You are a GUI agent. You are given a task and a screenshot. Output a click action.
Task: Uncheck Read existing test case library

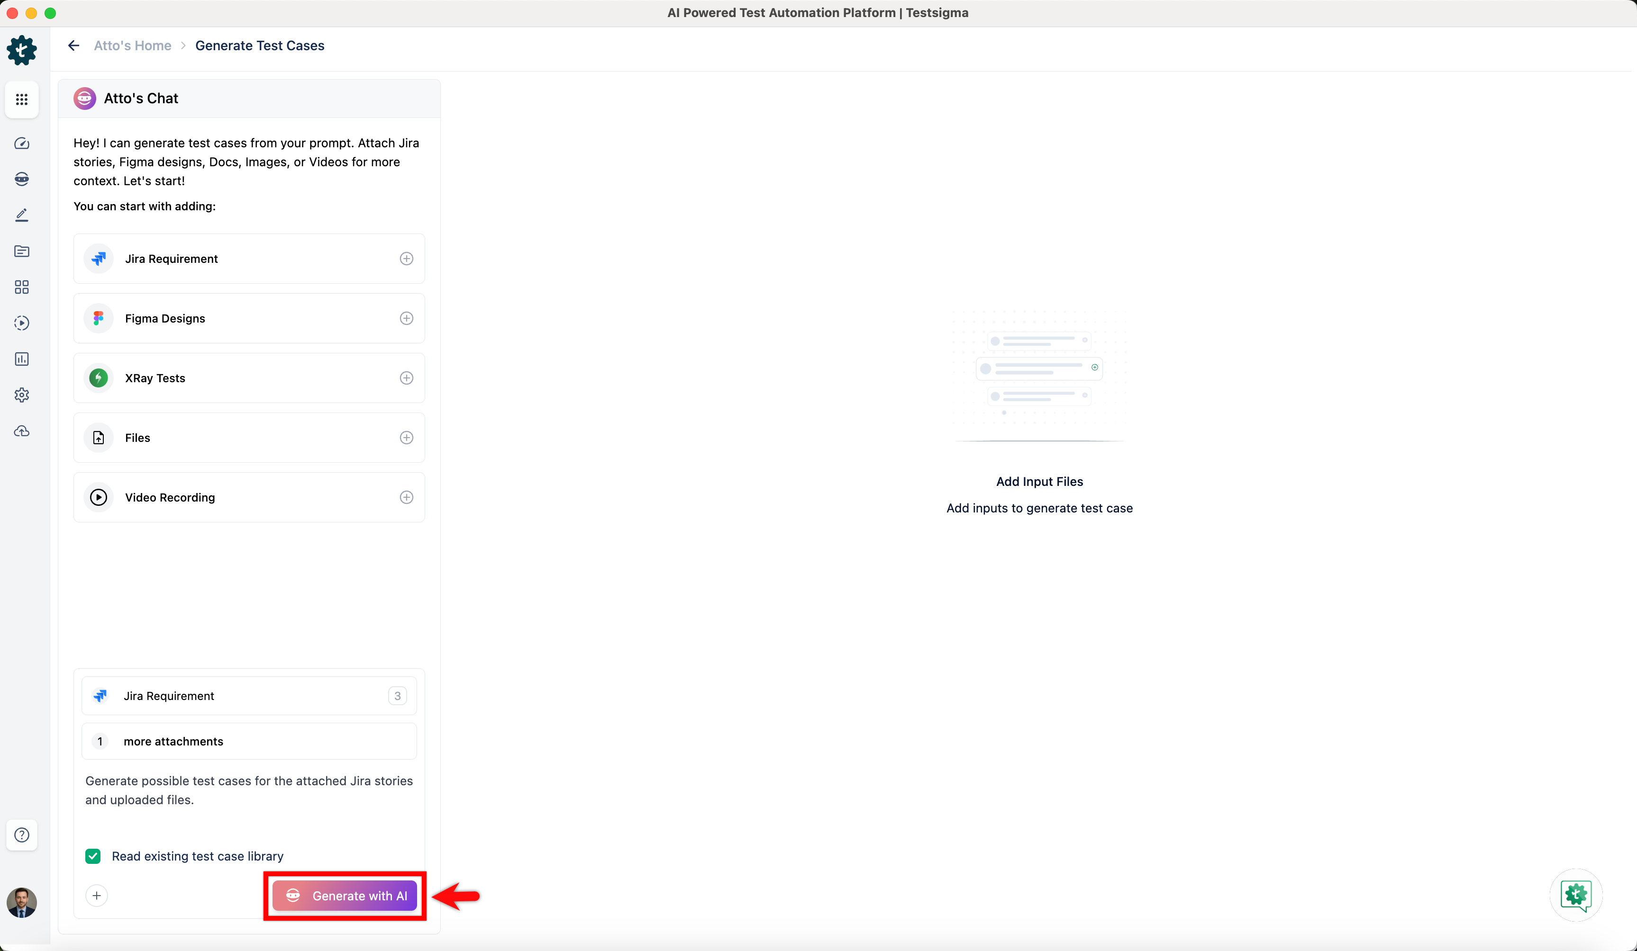pos(93,856)
